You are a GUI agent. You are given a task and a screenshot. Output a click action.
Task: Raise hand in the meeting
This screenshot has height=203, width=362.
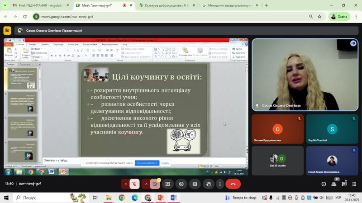208,184
